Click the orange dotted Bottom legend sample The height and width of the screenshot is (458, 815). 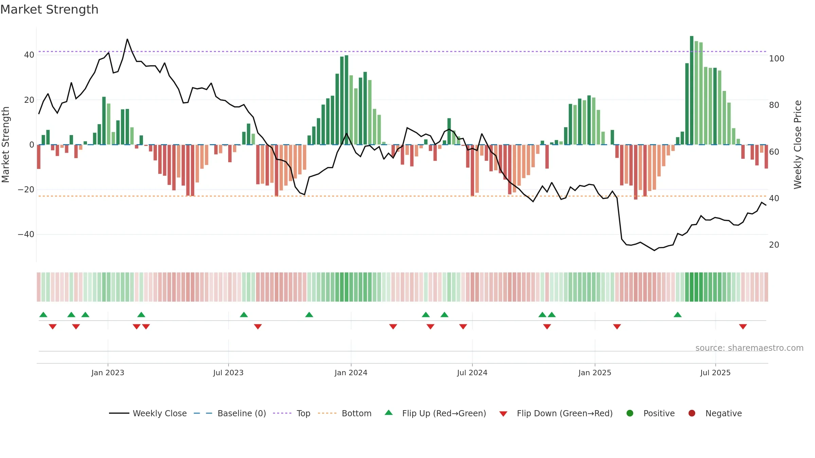pyautogui.click(x=327, y=413)
